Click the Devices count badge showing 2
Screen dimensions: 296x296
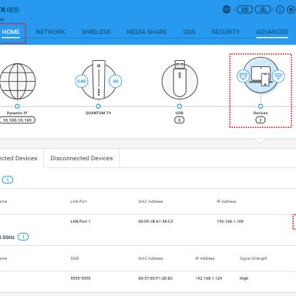[261, 120]
